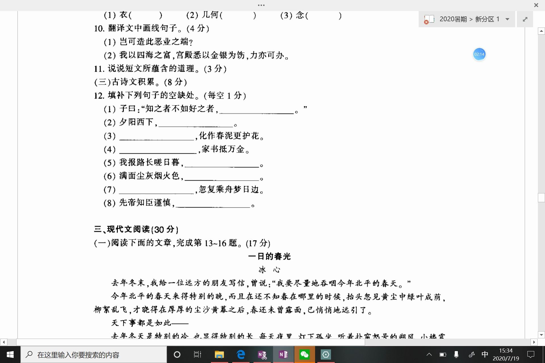Click the text 家书抵万金
545x363 pixels.
[x=223, y=149]
